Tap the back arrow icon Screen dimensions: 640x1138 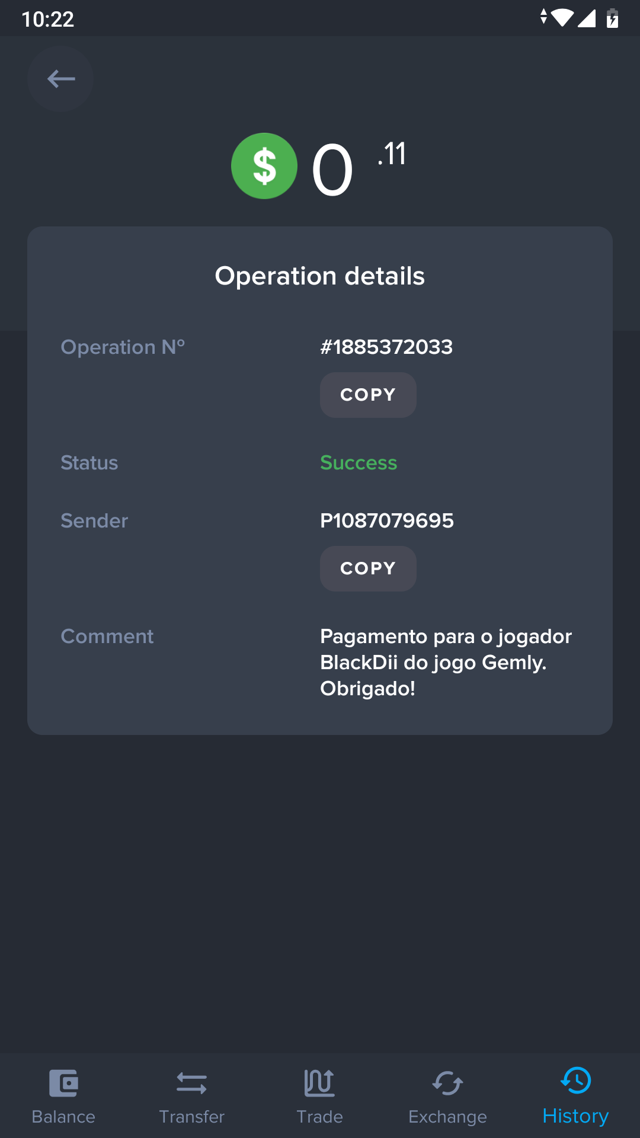pyautogui.click(x=60, y=79)
